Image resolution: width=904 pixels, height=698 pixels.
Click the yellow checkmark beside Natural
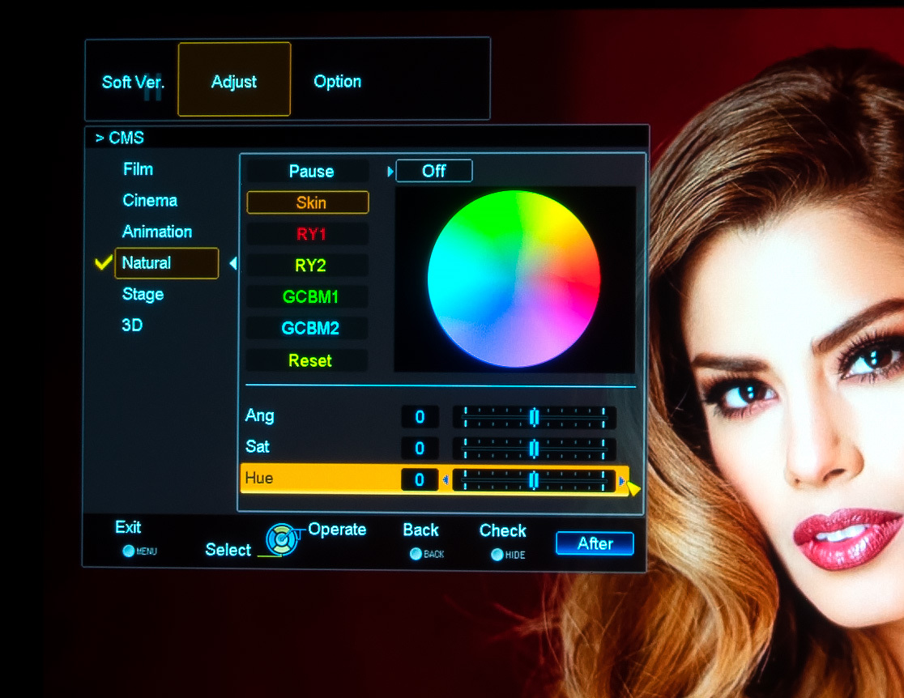[x=103, y=263]
